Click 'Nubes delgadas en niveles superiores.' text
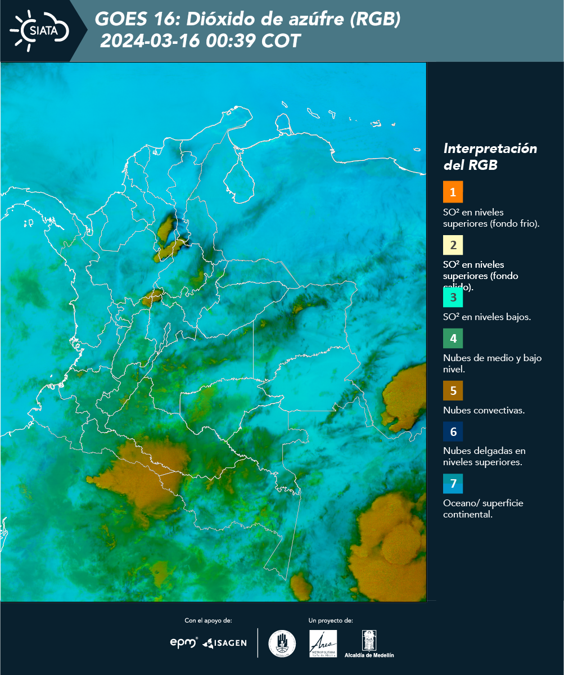 484,456
